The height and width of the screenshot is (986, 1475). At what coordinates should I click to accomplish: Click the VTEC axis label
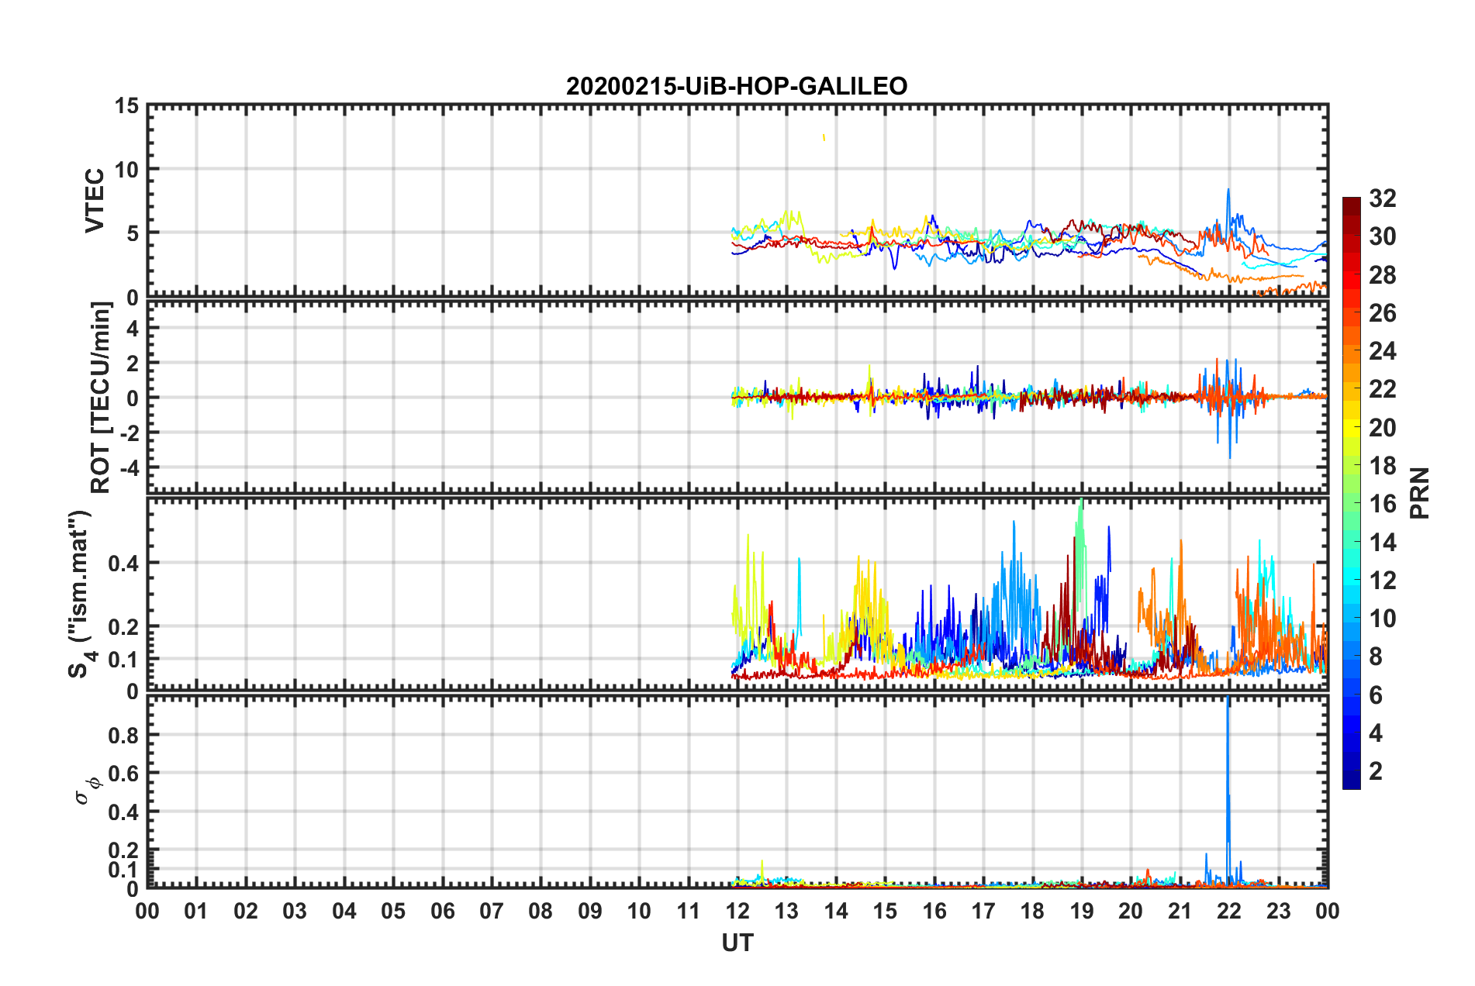coord(95,200)
